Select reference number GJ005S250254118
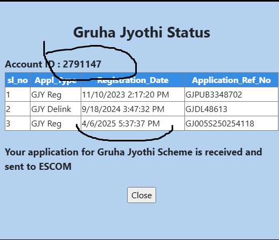The width and height of the screenshot is (279, 240). pyautogui.click(x=220, y=124)
